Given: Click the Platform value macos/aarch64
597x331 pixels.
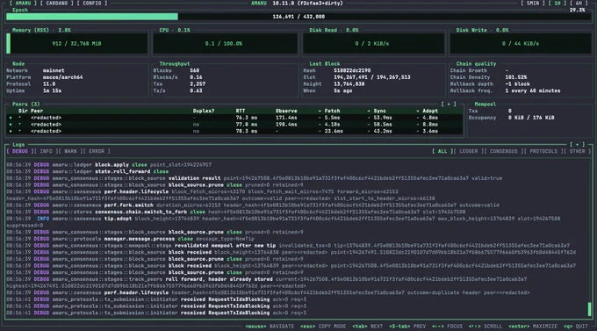Looking at the screenshot, I should point(63,77).
